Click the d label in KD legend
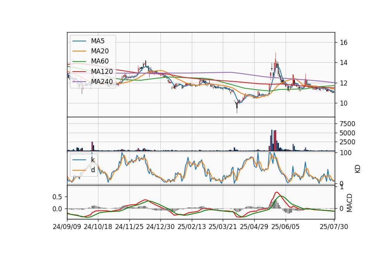 (93, 170)
